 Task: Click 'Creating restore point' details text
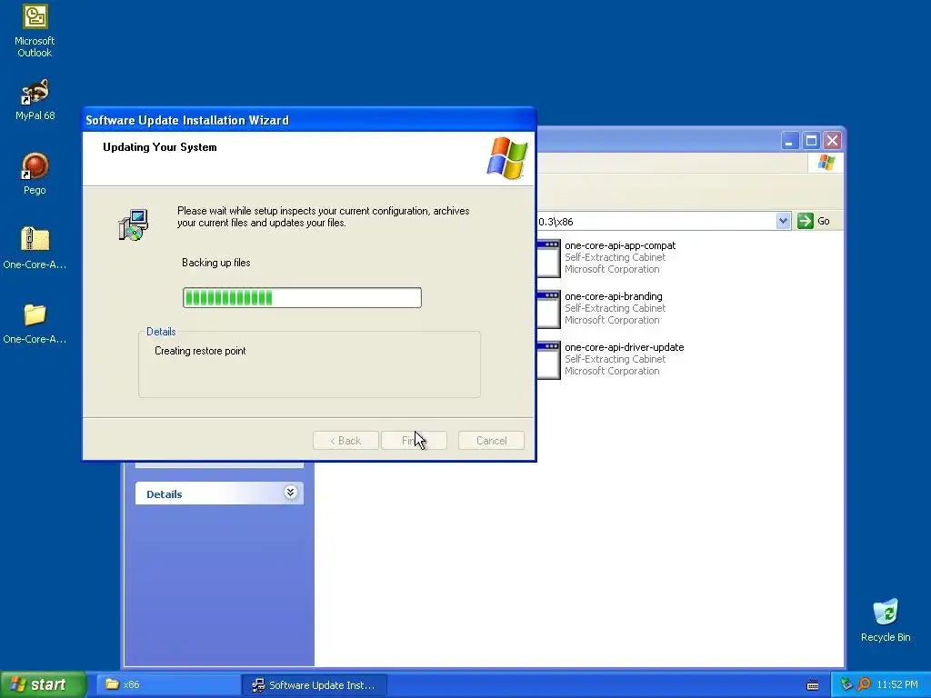(200, 351)
